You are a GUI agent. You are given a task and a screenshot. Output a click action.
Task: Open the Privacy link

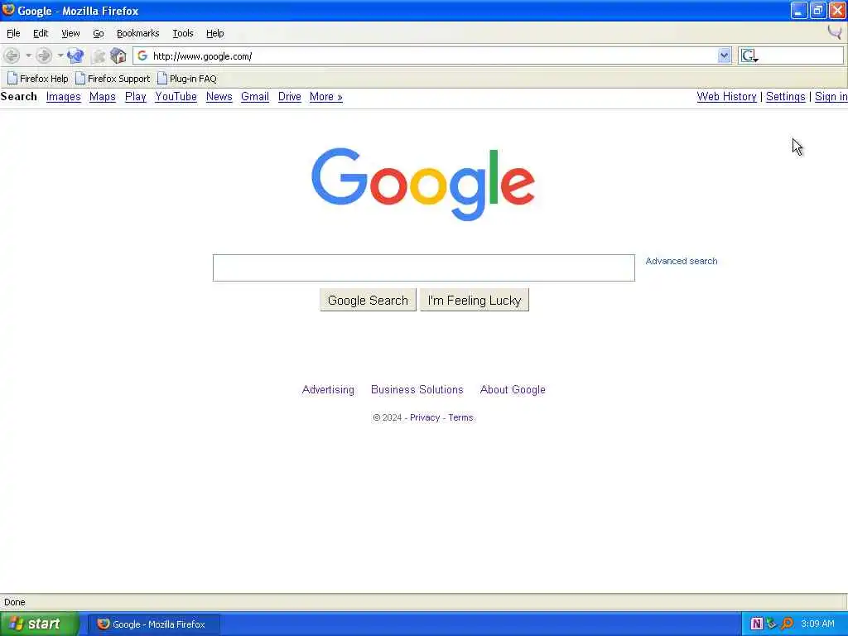(425, 417)
